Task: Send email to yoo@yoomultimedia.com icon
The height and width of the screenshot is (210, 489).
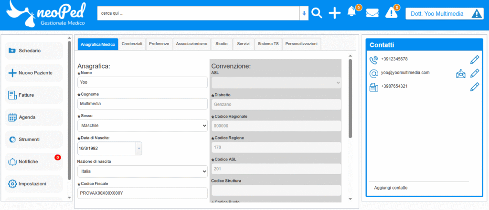Action: (x=460, y=73)
